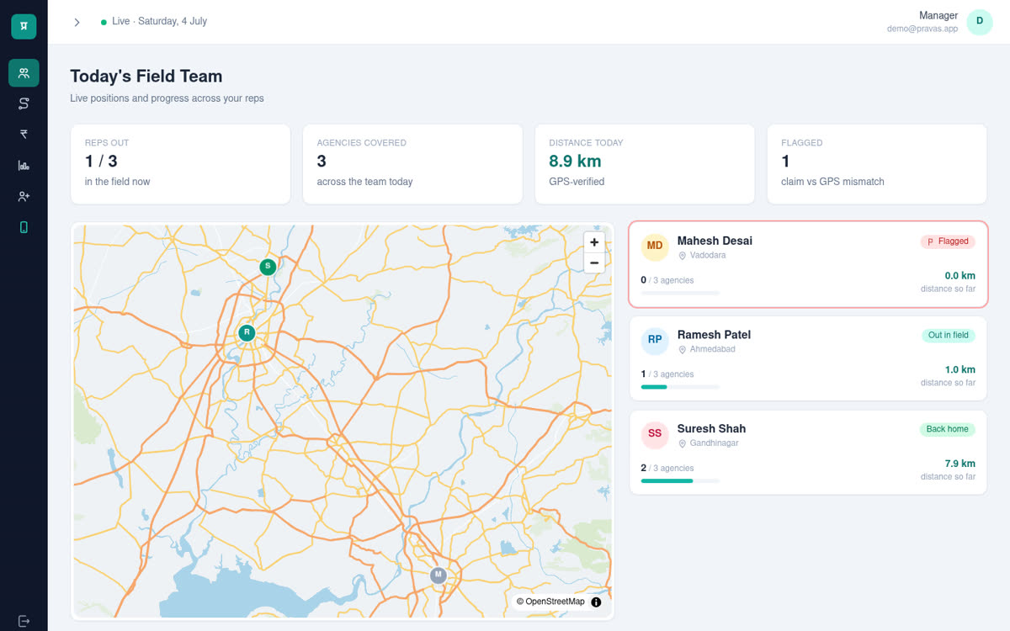Screen dimensions: 1010x631
Task: Click the Distance Today stat card
Action: pyautogui.click(x=645, y=164)
